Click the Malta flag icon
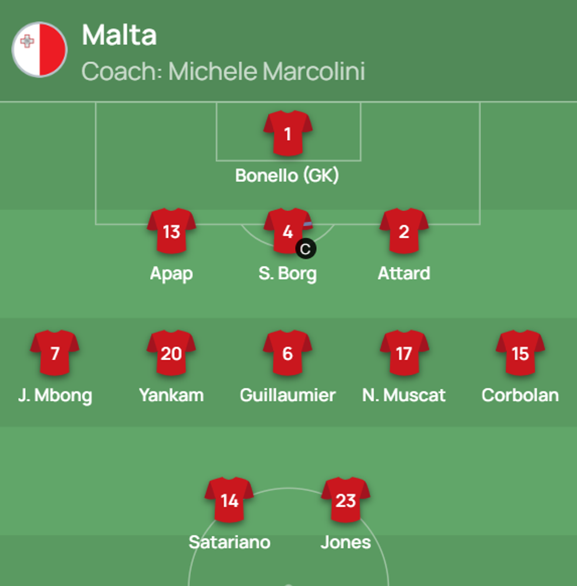This screenshot has width=577, height=586. (39, 49)
